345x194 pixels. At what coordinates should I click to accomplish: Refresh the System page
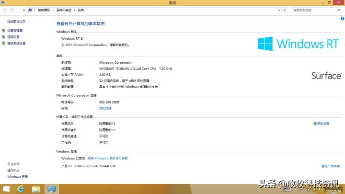pyautogui.click(x=285, y=10)
